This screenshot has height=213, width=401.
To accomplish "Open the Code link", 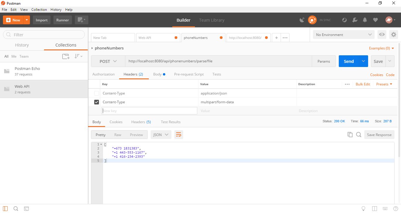I will click(390, 75).
